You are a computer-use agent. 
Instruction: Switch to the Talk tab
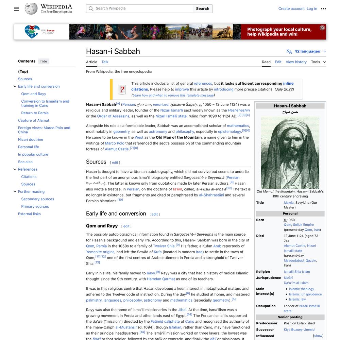(x=105, y=62)
